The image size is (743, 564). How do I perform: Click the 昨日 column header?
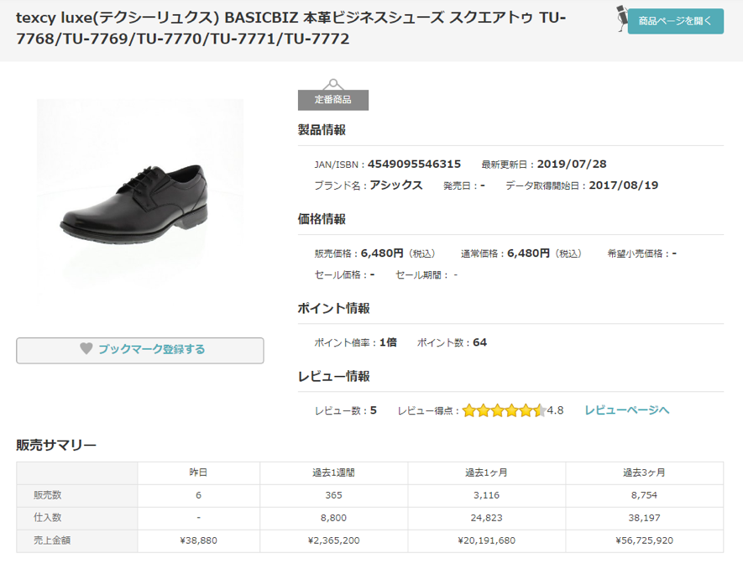(x=198, y=473)
